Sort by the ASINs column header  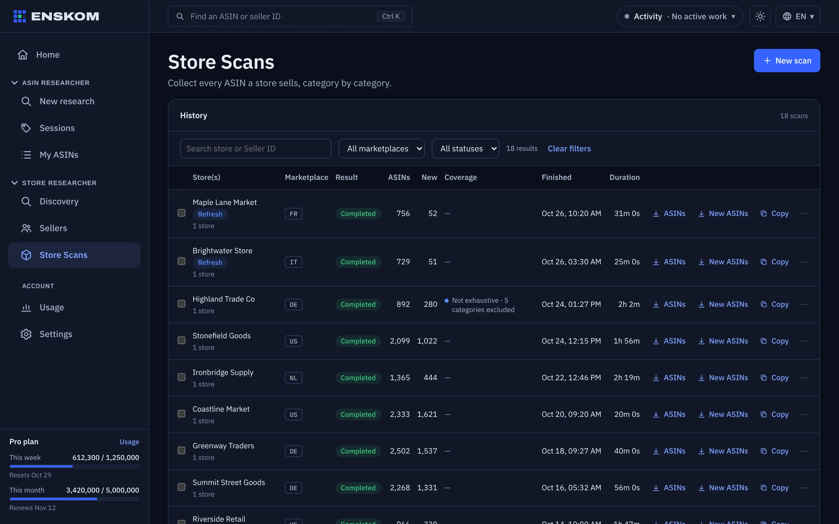tap(399, 178)
